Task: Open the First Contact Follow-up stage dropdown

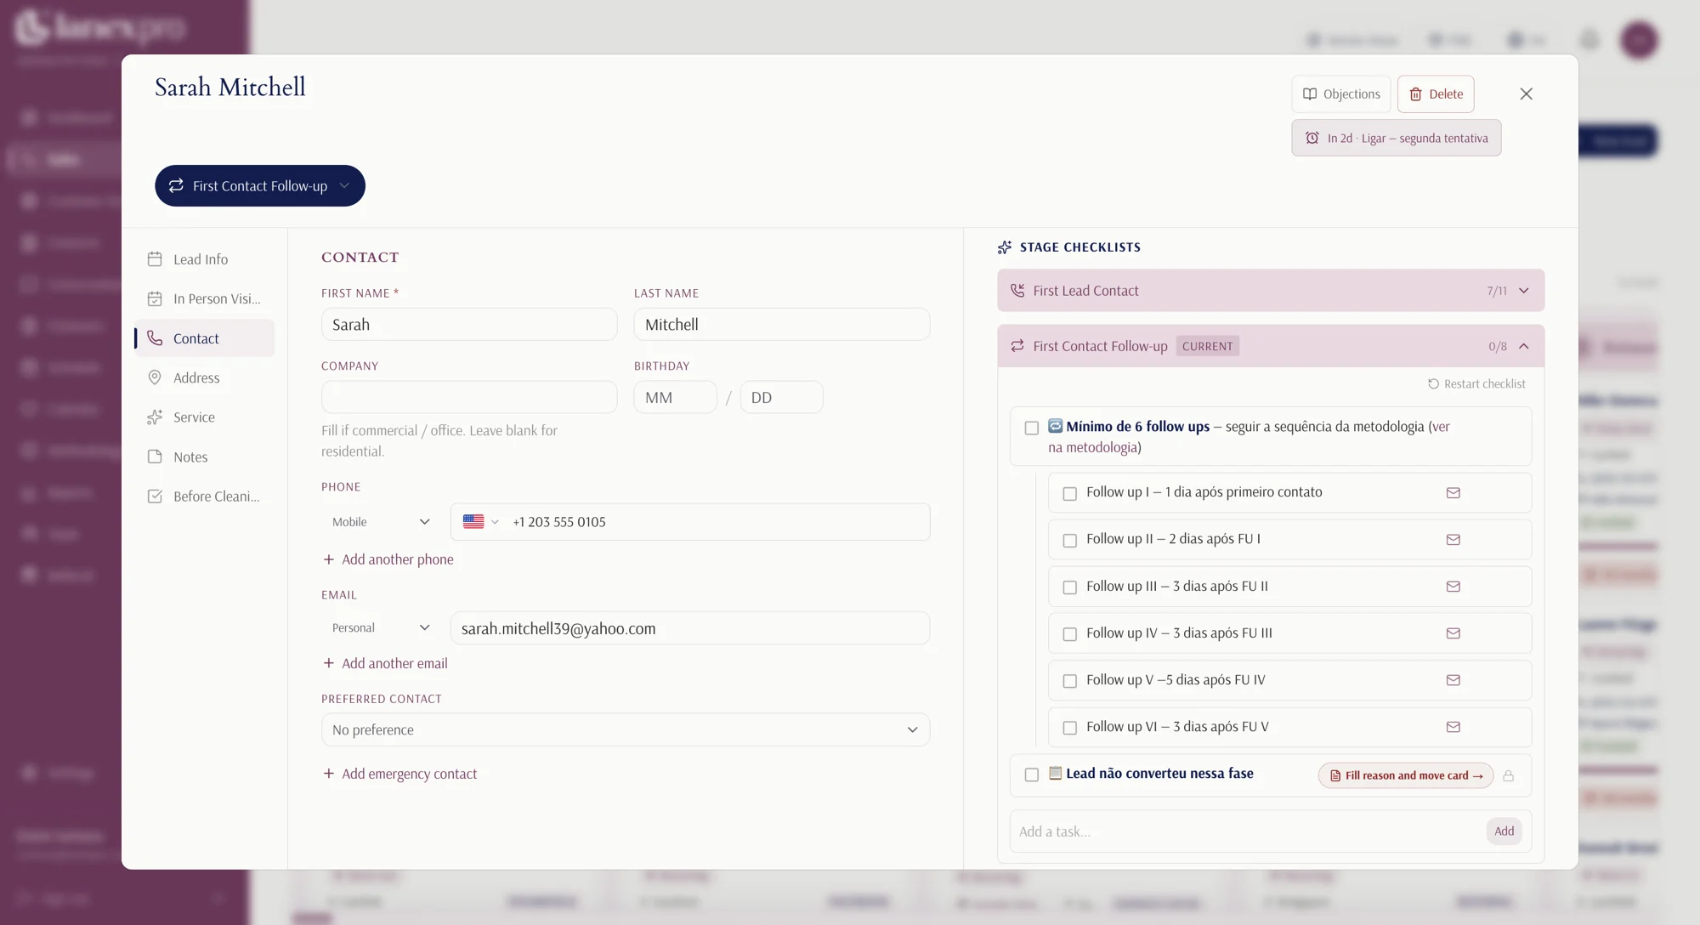Action: [x=260, y=185]
